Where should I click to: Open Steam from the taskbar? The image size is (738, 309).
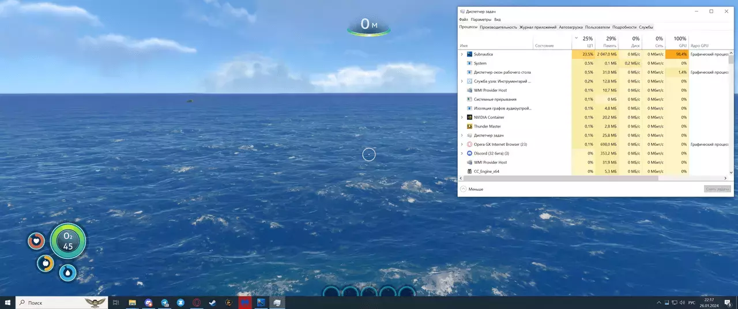point(213,303)
